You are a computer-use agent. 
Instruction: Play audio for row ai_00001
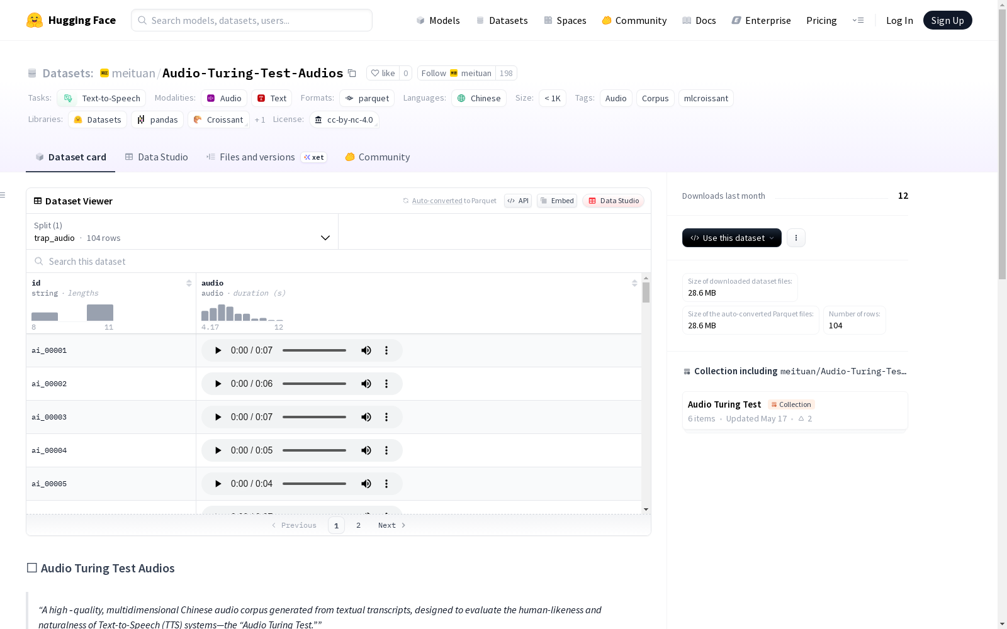(x=218, y=350)
